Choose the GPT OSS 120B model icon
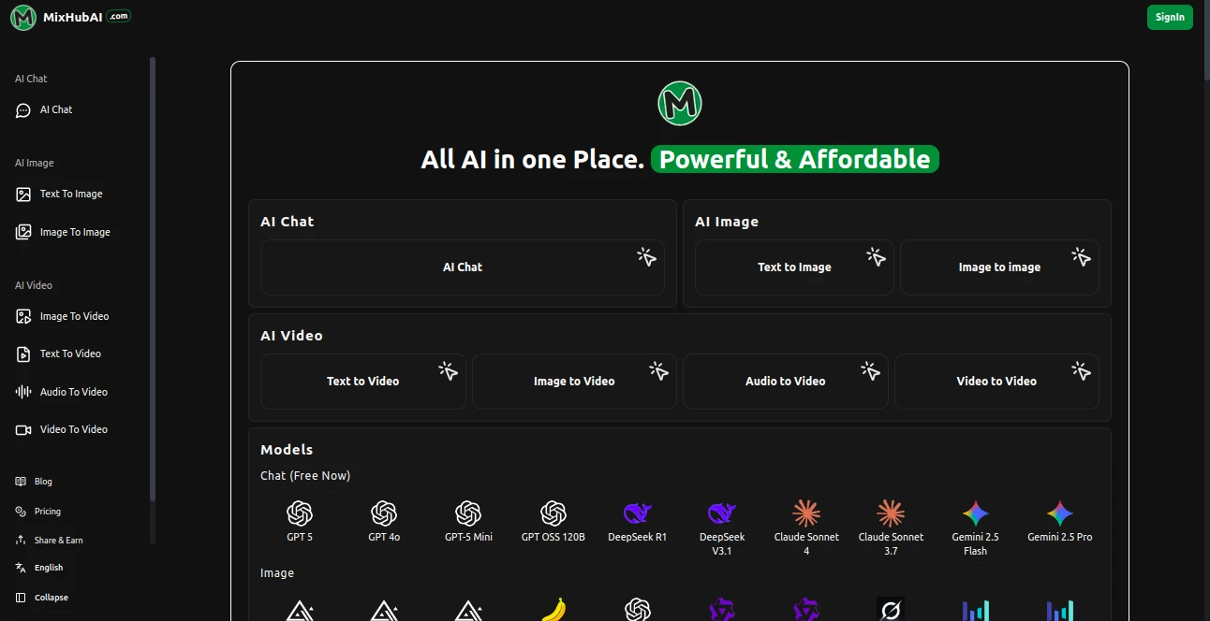 pyautogui.click(x=553, y=513)
